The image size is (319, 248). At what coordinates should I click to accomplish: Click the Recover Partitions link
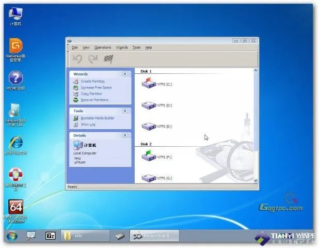(x=94, y=100)
